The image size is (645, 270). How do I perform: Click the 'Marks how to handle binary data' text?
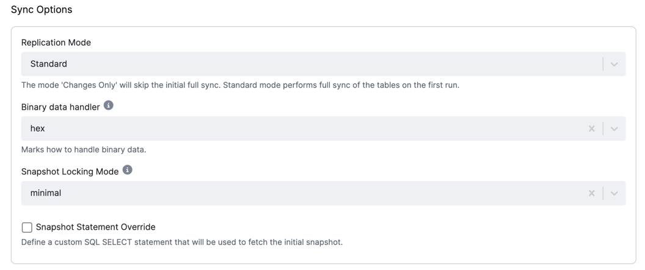pos(84,149)
